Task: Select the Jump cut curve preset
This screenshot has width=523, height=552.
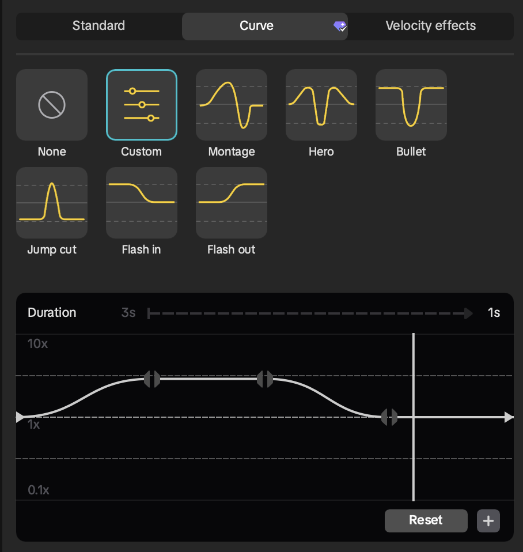Action: click(52, 203)
